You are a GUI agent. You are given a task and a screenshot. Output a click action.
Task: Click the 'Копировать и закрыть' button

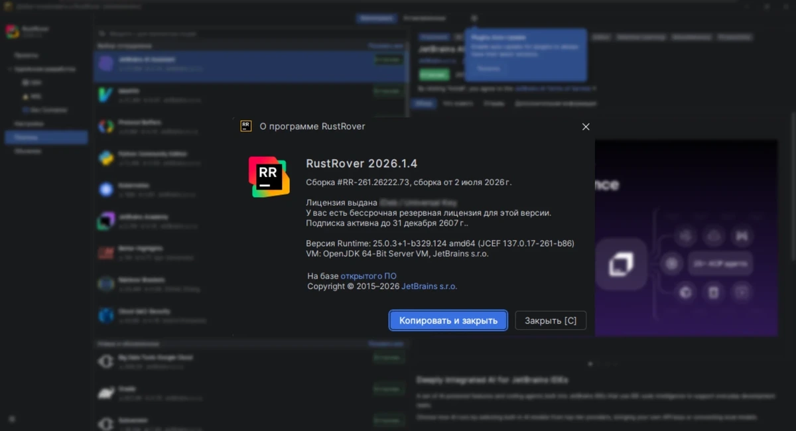[448, 320]
